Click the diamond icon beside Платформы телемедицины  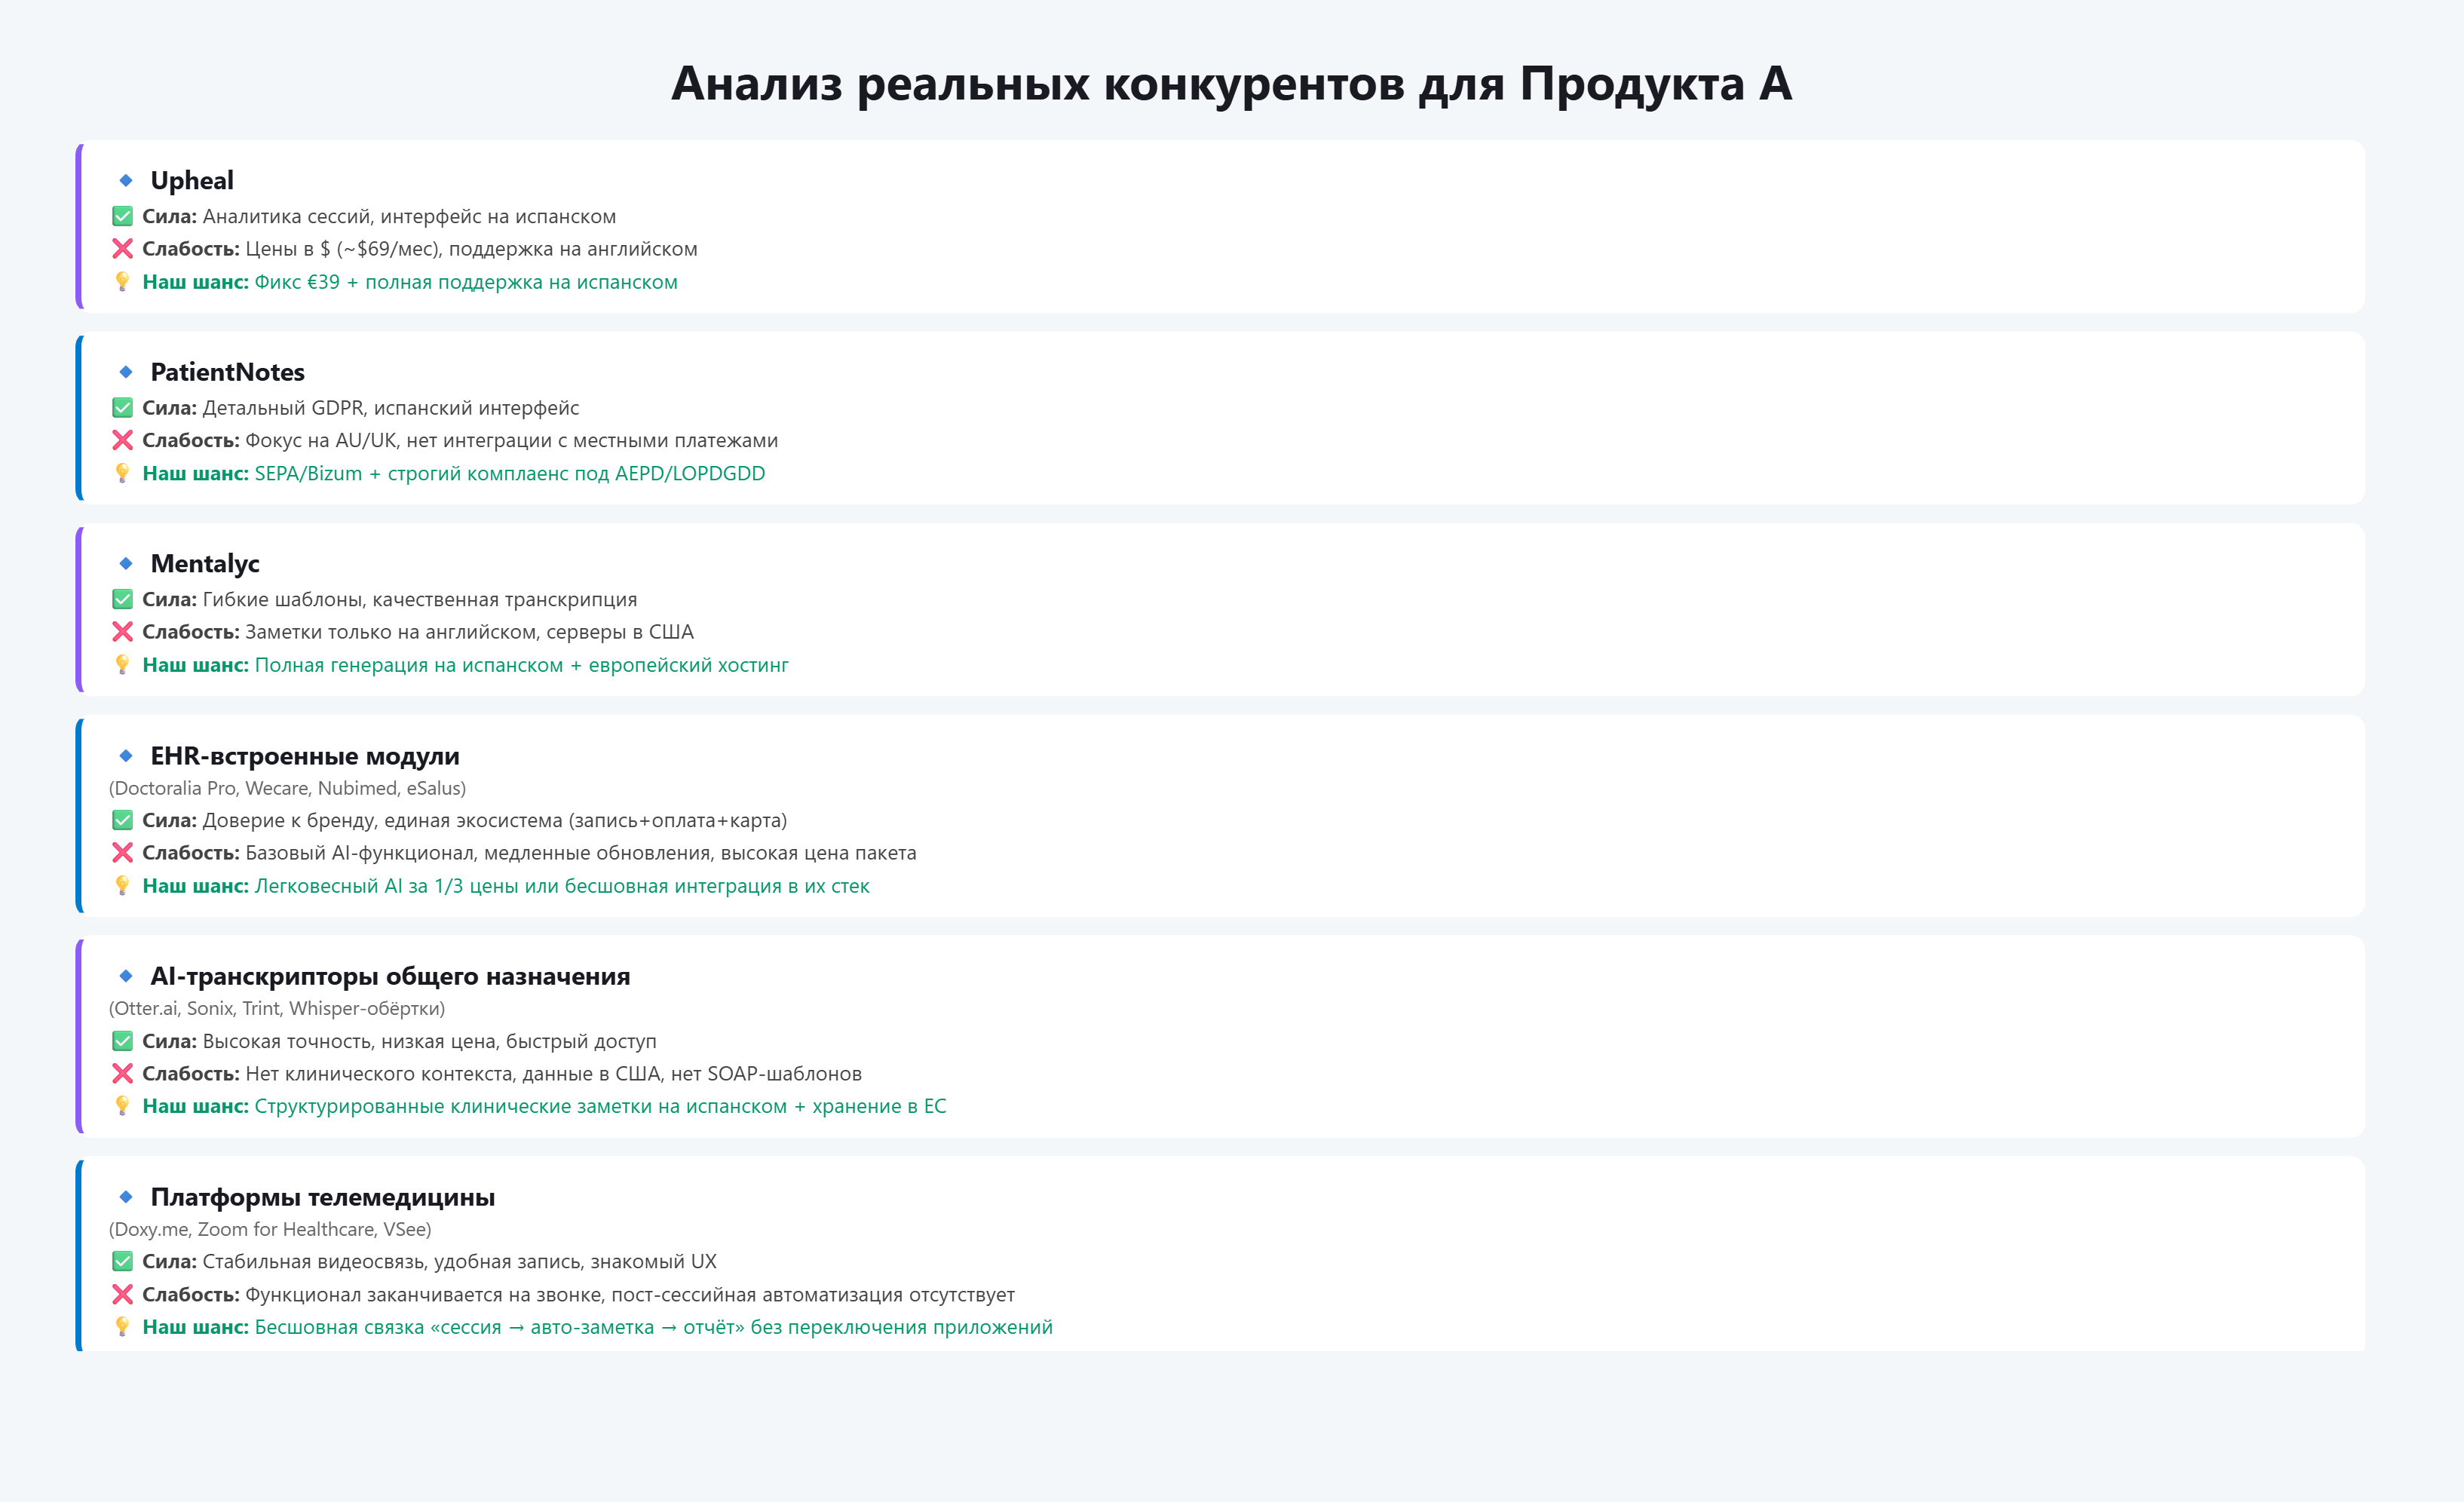click(126, 1197)
